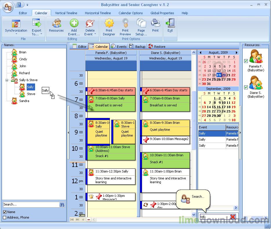
Task: Expand the Export To dropdown
Action: 41,34
